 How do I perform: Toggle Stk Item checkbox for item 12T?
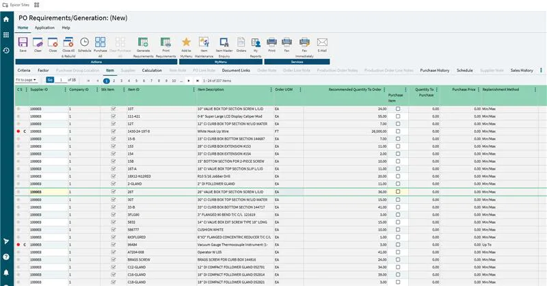[x=114, y=124]
